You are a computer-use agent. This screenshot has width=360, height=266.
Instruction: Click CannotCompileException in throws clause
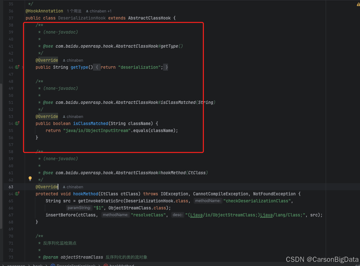pos(221,194)
